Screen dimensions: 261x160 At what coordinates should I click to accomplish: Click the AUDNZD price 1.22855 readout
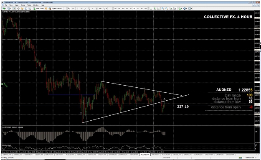(x=246, y=90)
